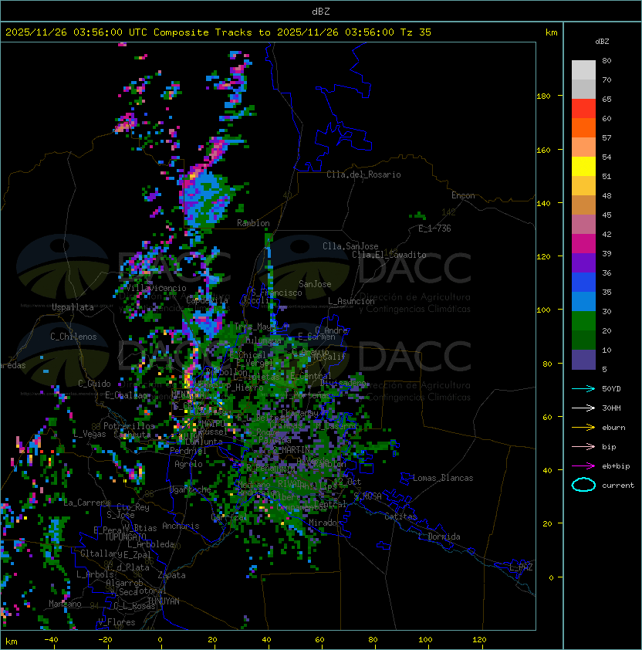
Task: Click the 'S_Francisco' map label
Action: [276, 293]
